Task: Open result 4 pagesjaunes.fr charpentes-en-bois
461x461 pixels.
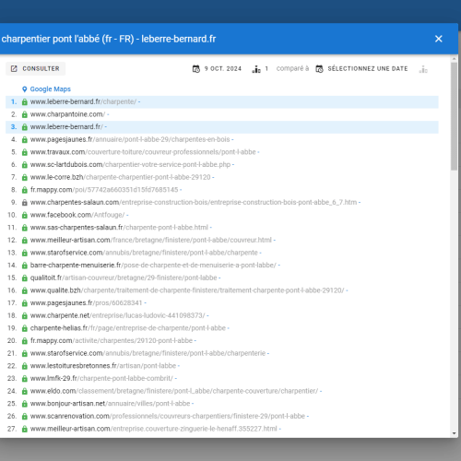Action: coord(130,139)
